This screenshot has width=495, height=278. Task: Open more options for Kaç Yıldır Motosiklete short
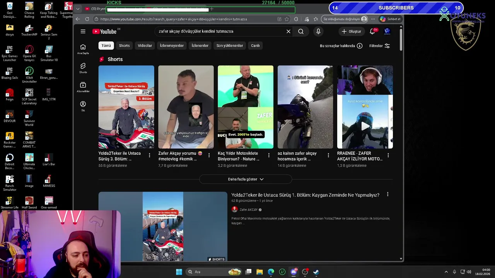click(x=269, y=155)
